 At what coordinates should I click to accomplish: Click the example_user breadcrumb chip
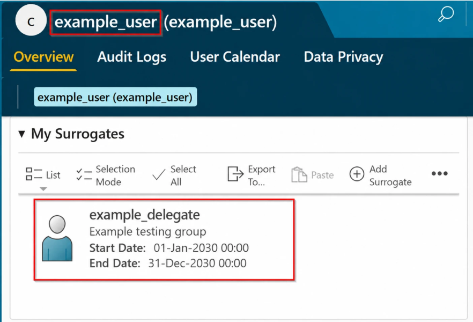(x=115, y=97)
